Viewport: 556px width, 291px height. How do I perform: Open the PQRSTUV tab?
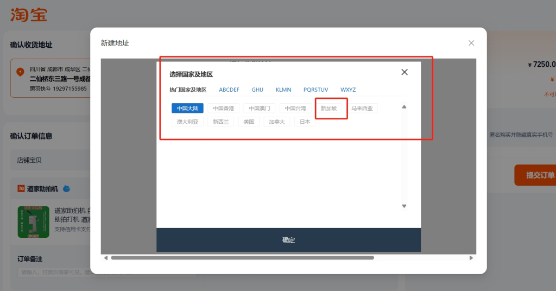click(315, 90)
